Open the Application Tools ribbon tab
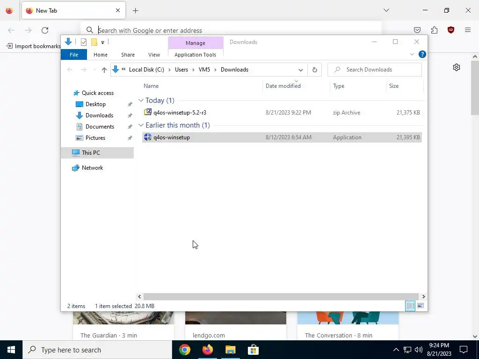479x359 pixels. tap(195, 55)
